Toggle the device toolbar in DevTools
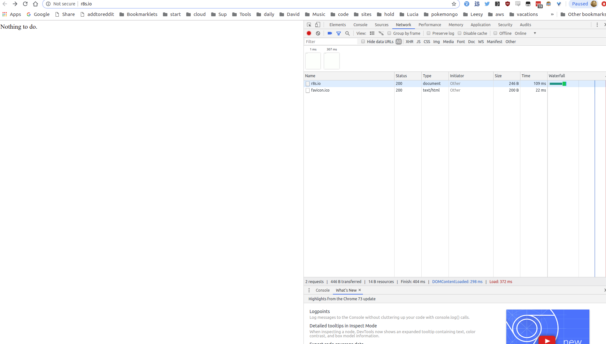This screenshot has width=606, height=344. 317,25
